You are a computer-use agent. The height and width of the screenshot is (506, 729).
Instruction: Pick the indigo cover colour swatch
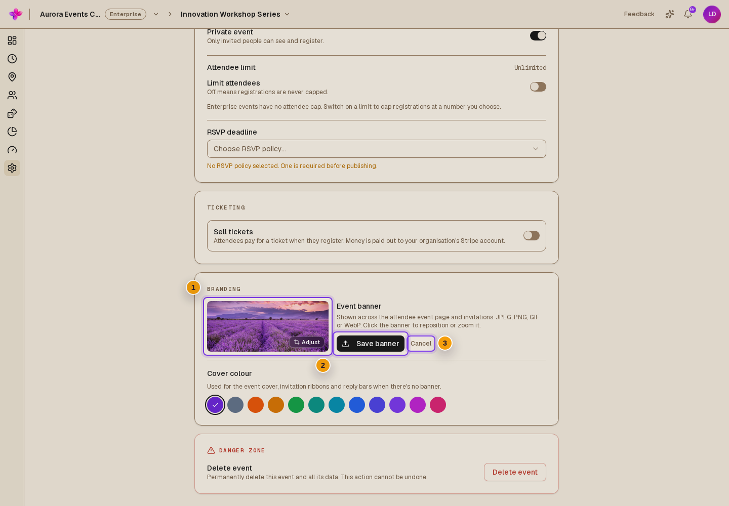[x=377, y=405]
